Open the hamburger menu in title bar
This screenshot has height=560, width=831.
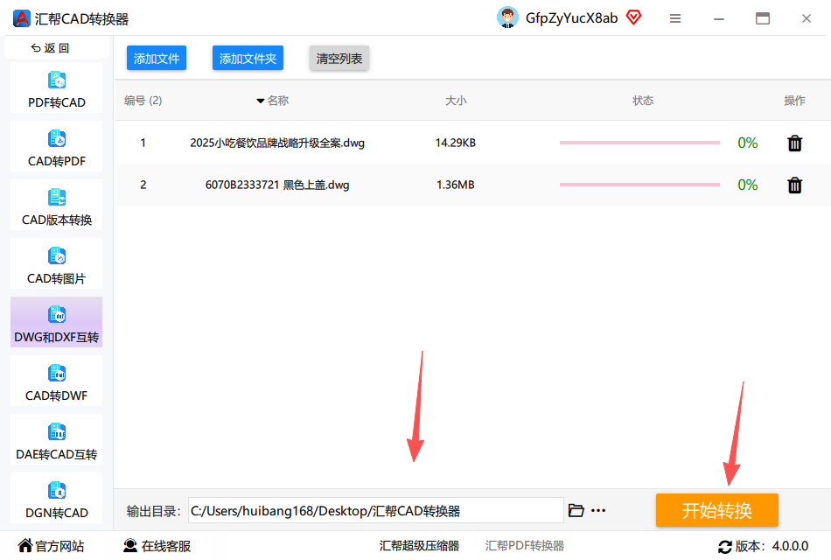tap(674, 18)
